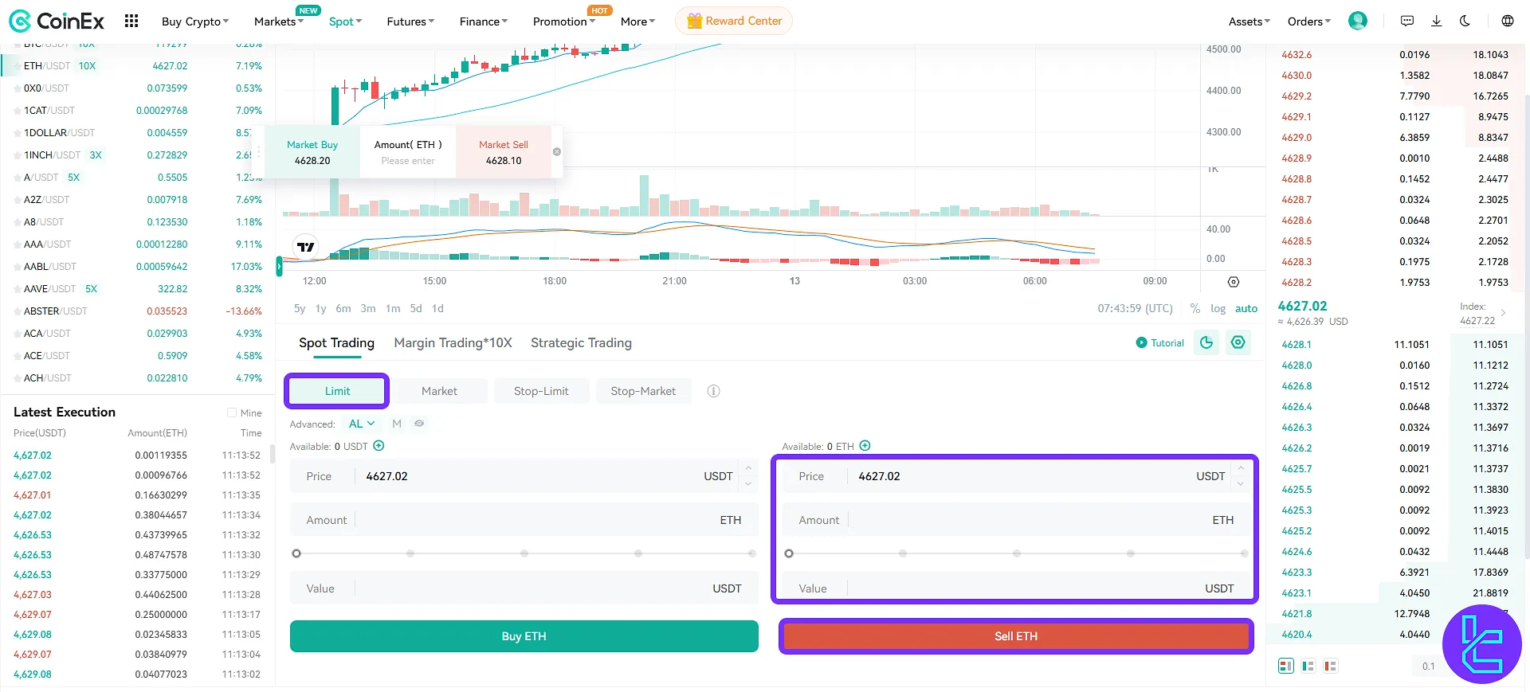Switch to dark mode moon icon
The height and width of the screenshot is (692, 1530).
tap(1465, 21)
